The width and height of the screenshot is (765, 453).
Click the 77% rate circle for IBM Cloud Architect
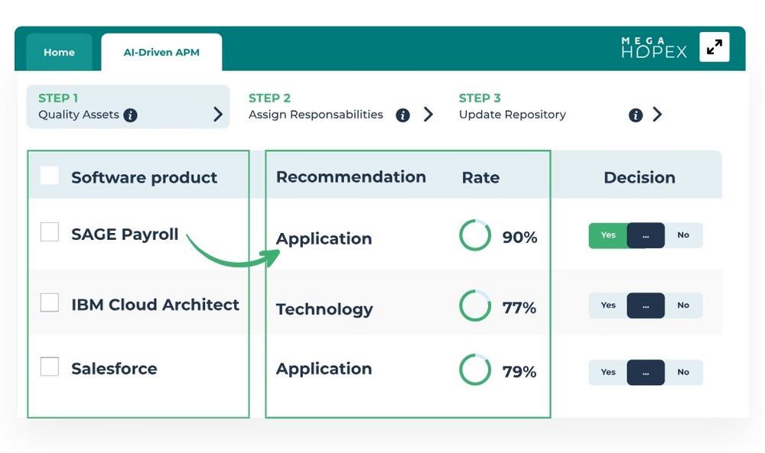475,306
